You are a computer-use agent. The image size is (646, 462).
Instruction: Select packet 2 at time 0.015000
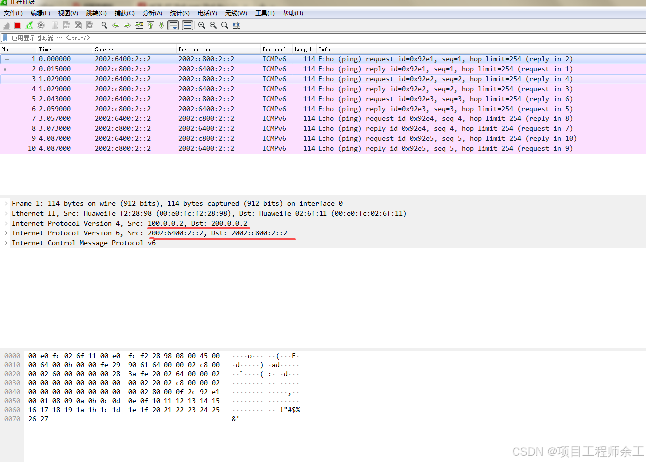coord(323,69)
